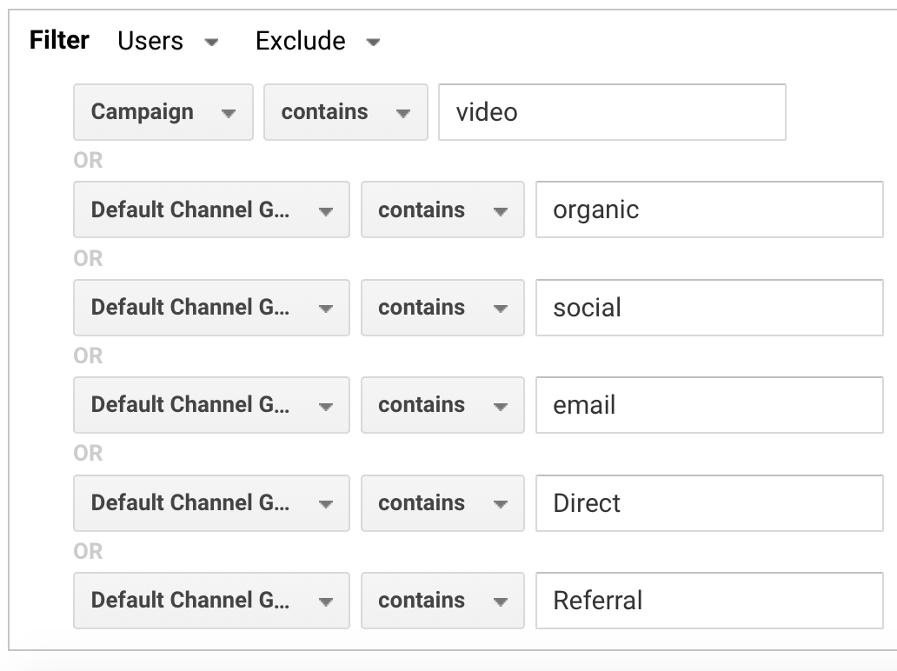Open the Default Channel dropdown in the email row
The height and width of the screenshot is (671, 897).
click(211, 405)
